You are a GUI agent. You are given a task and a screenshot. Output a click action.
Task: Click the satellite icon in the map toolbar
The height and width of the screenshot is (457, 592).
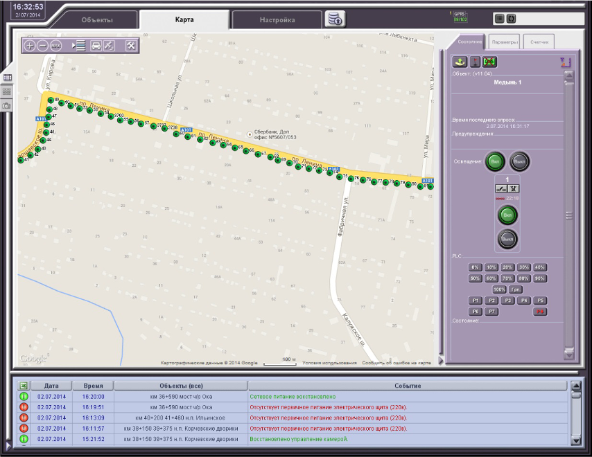pyautogui.click(x=109, y=46)
